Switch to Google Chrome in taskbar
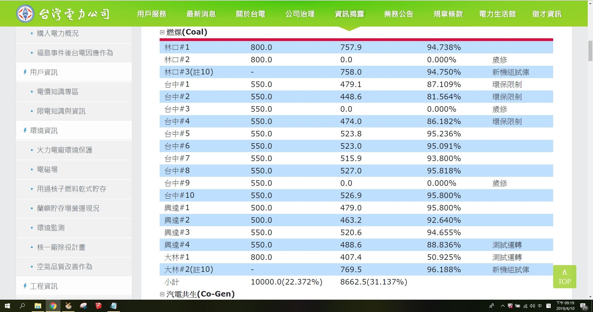 [53, 306]
